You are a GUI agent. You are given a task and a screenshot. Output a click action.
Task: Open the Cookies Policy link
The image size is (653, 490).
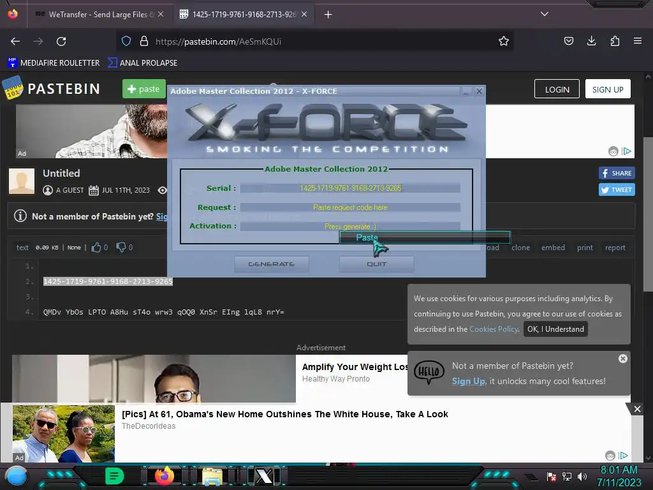(494, 329)
